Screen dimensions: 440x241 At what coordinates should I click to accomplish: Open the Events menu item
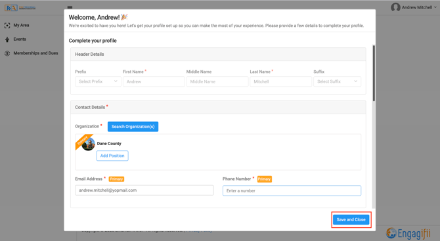(20, 39)
